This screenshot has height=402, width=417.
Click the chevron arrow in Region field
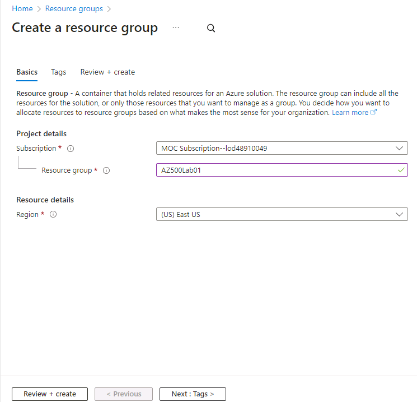tap(399, 214)
